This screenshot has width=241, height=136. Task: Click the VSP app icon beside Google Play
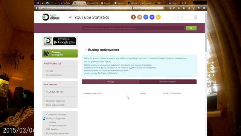pos(48,41)
